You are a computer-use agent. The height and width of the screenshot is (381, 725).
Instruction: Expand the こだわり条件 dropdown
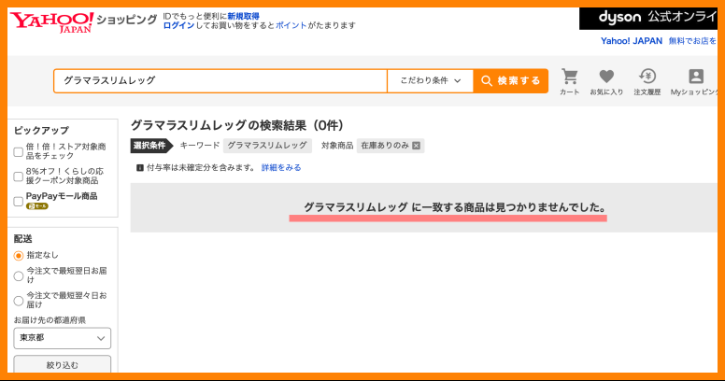430,81
